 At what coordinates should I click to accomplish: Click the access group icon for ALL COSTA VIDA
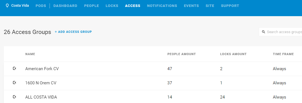pos(15,97)
